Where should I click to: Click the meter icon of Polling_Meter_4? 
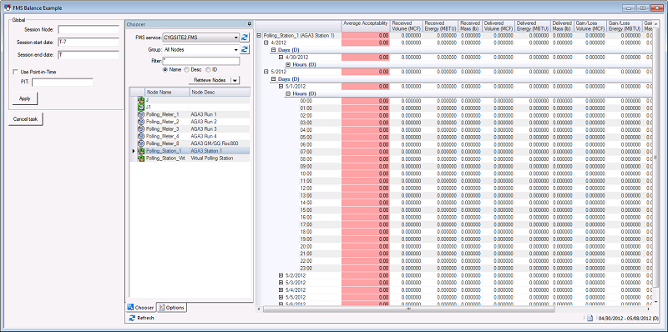pyautogui.click(x=141, y=136)
